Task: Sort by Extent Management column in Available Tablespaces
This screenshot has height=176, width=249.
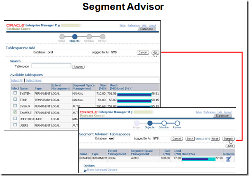Action: 61,87
